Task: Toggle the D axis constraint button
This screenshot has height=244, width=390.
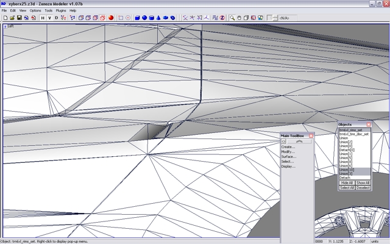Action: click(x=57, y=18)
